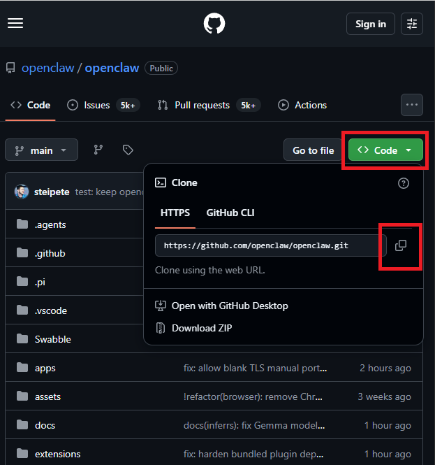Select the HTTPS clone tab
Viewport: 435px width, 465px height.
[175, 213]
